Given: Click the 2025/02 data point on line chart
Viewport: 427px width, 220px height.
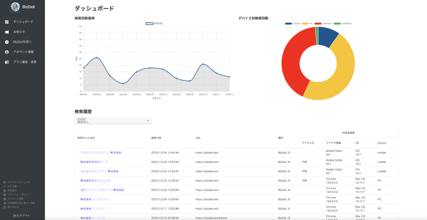Looking at the screenshot, I should click(x=97, y=57).
